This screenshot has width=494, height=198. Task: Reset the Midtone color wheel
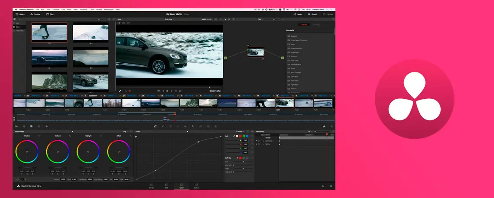pos(70,136)
